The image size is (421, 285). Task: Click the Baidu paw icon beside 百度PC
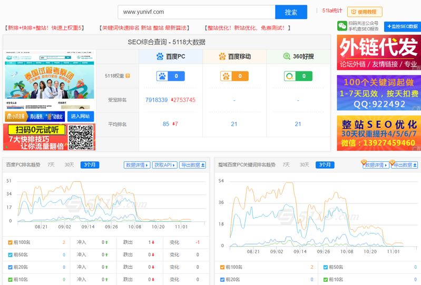(160, 56)
